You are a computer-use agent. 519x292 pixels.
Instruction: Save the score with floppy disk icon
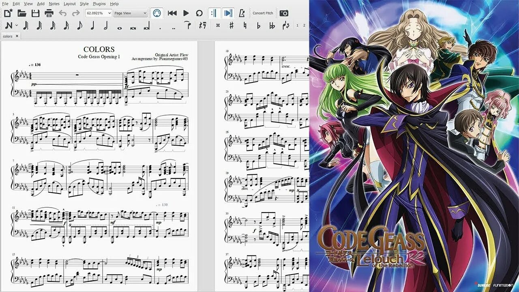(35, 13)
